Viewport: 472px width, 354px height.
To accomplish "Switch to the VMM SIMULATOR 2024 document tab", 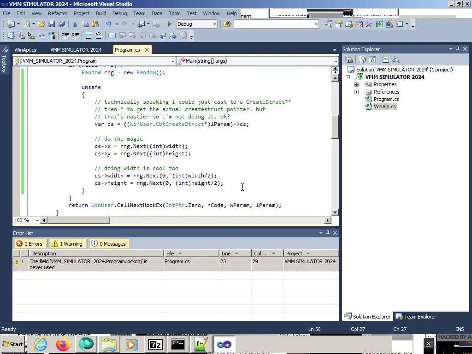I will [x=76, y=50].
